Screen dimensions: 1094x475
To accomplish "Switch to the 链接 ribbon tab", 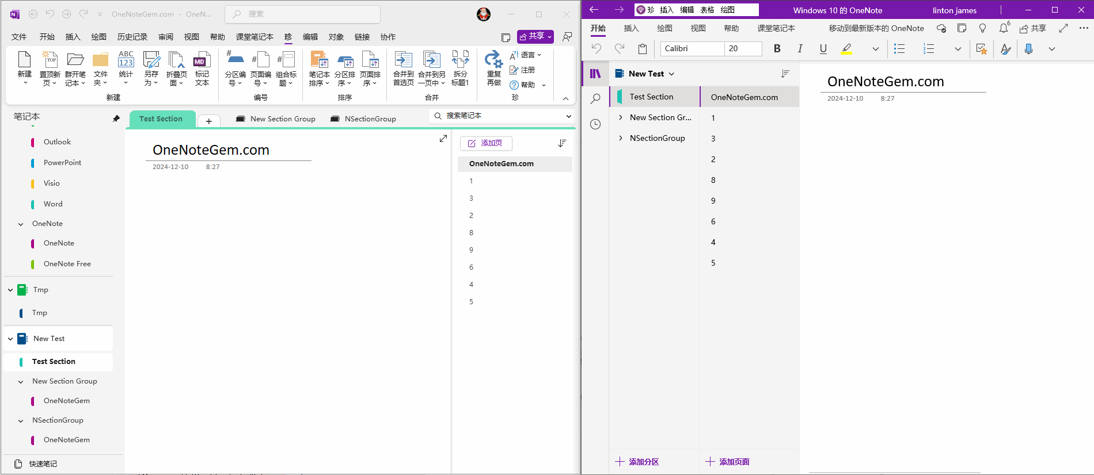I will click(362, 37).
